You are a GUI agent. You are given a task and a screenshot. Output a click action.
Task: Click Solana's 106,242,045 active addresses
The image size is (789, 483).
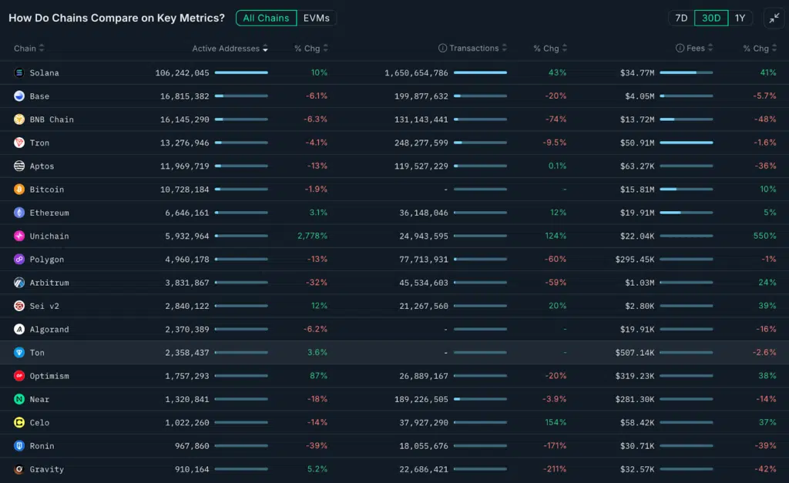182,73
